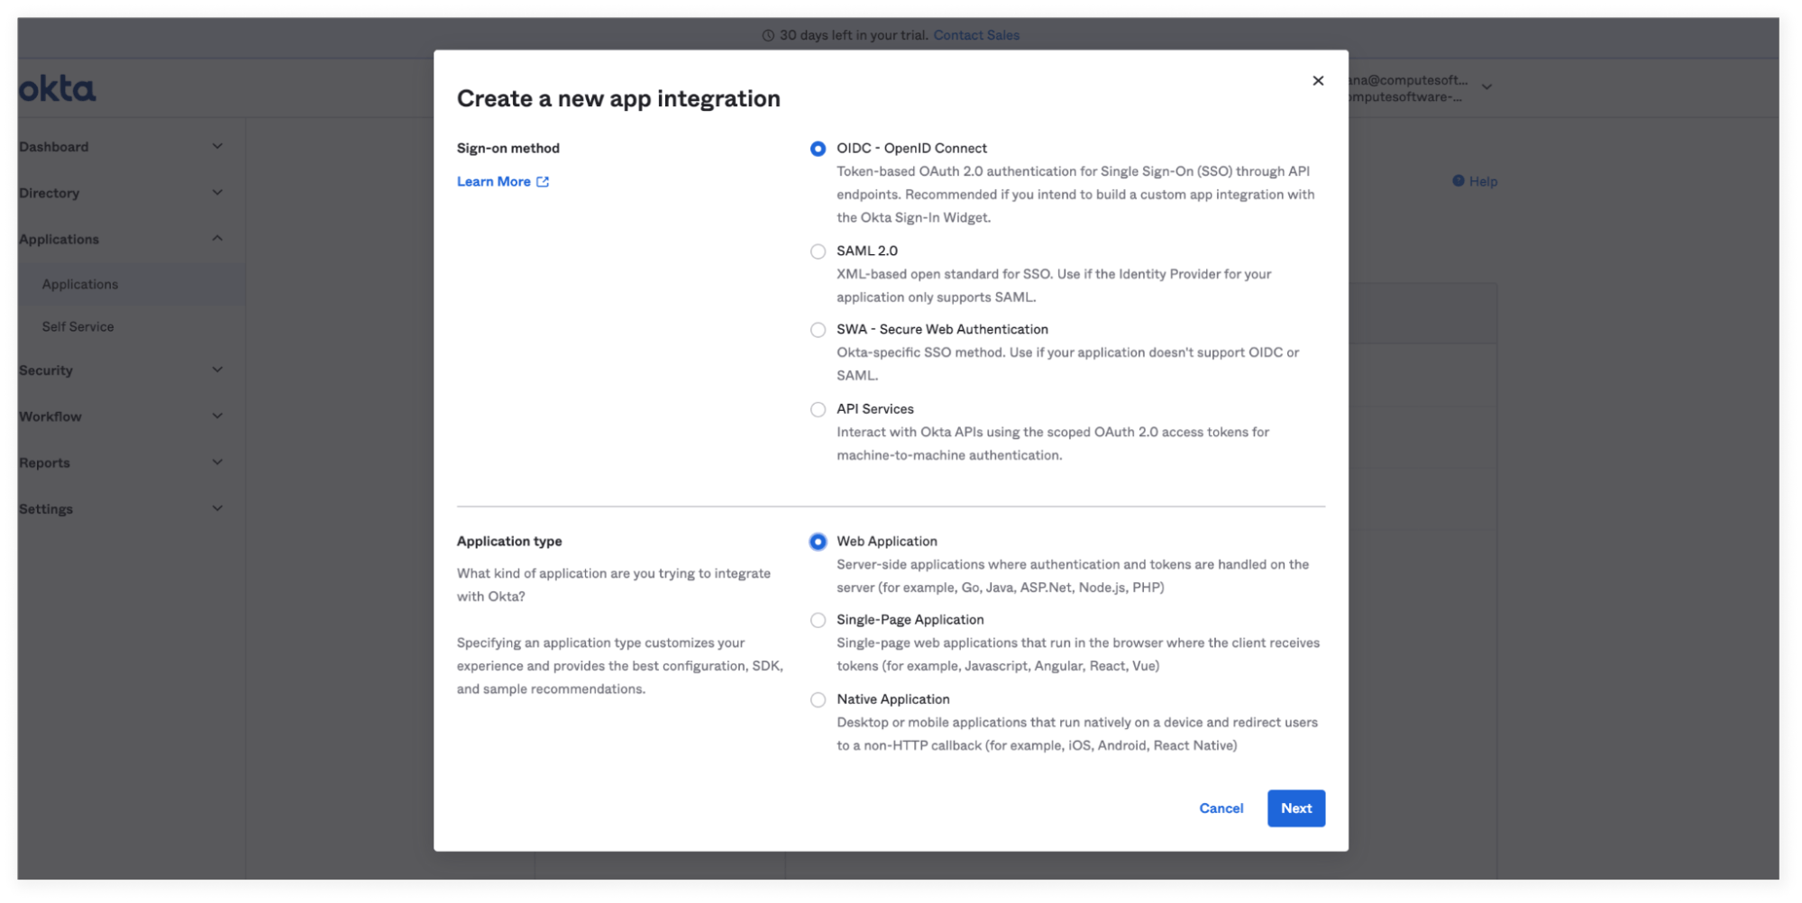Open the Applications sub-menu item
The image size is (1802, 903).
[x=80, y=284]
